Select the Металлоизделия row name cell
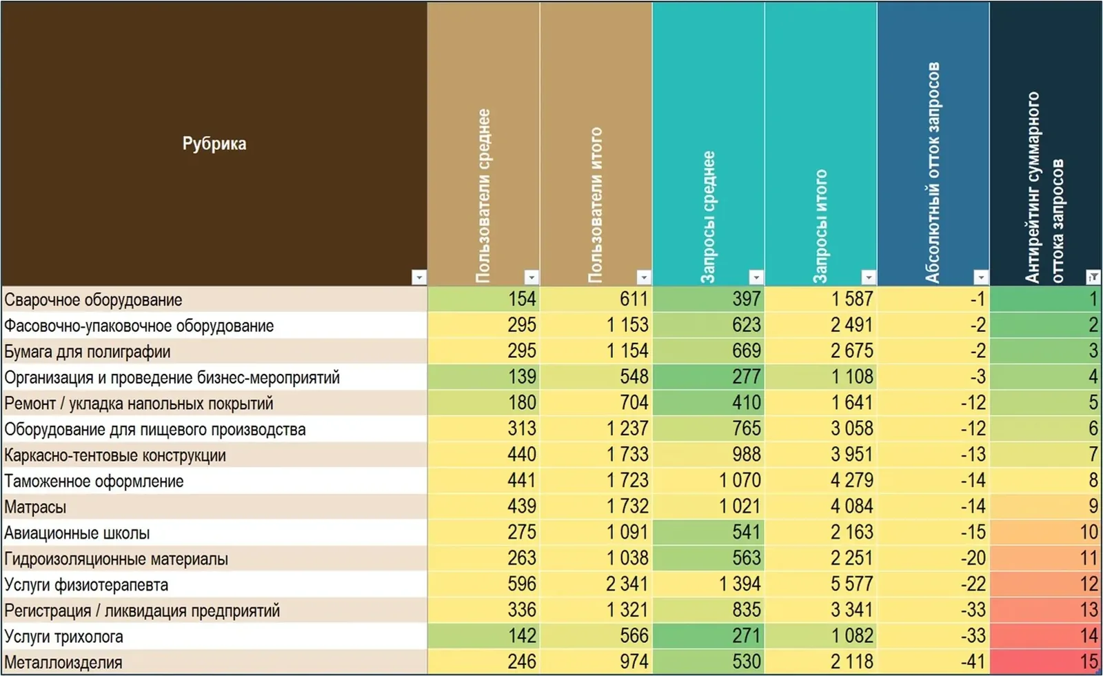 214,662
